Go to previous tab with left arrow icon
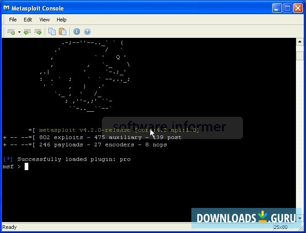This screenshot has width=306, height=233. coord(27,32)
